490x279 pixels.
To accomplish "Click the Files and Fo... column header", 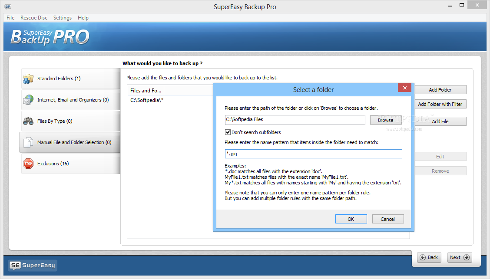I will pyautogui.click(x=146, y=91).
